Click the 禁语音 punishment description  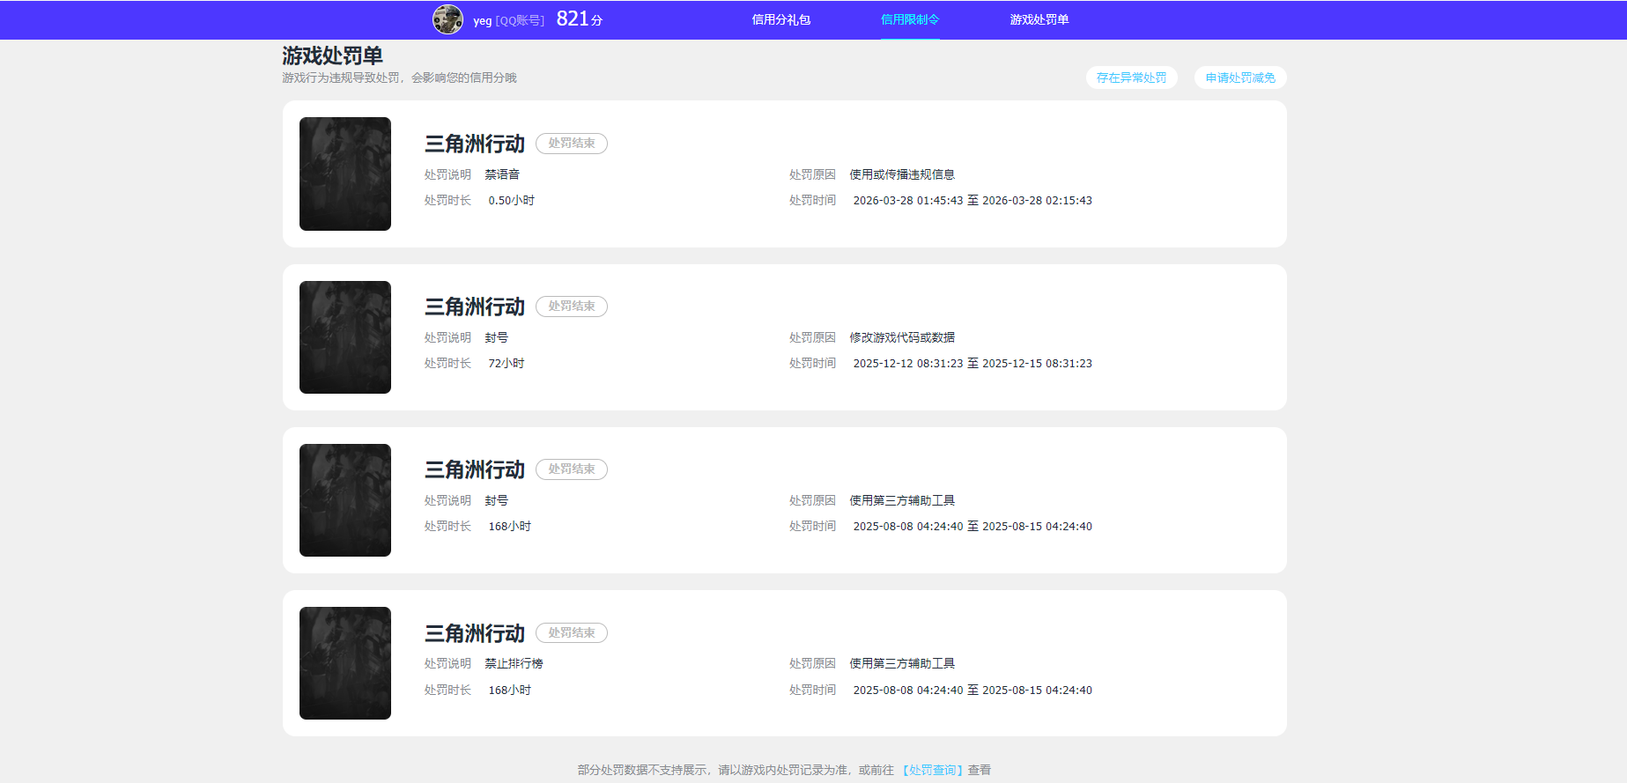(x=502, y=174)
